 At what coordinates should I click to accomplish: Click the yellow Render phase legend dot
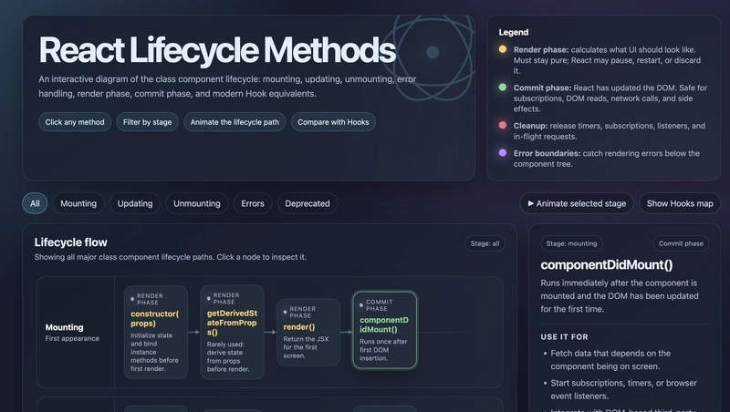click(503, 49)
